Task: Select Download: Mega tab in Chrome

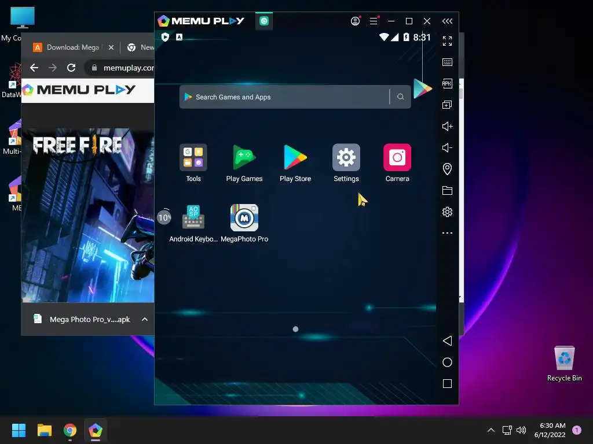Action: point(73,47)
